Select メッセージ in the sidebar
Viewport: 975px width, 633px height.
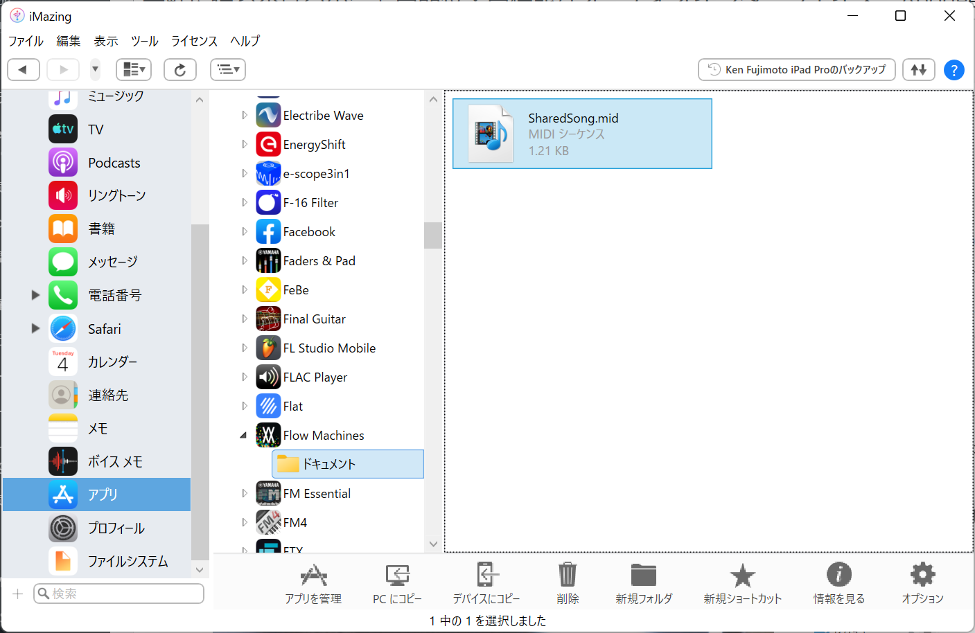pos(96,262)
